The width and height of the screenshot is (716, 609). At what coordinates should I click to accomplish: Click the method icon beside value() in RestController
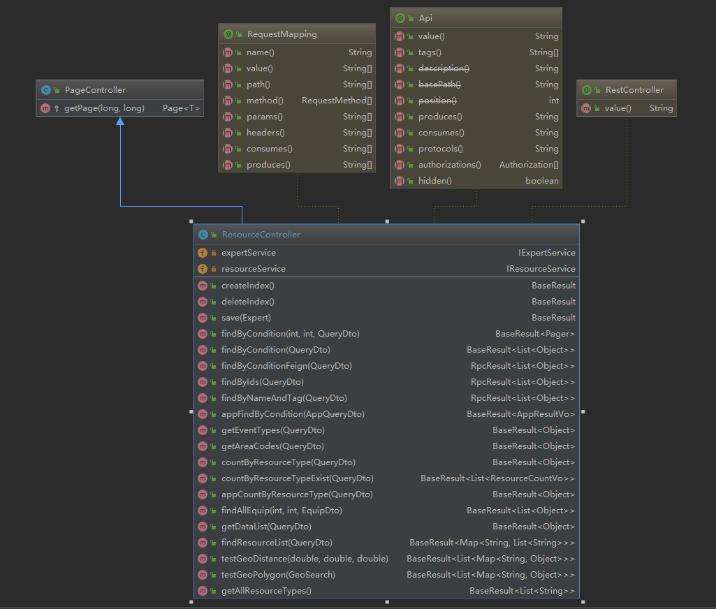[587, 108]
